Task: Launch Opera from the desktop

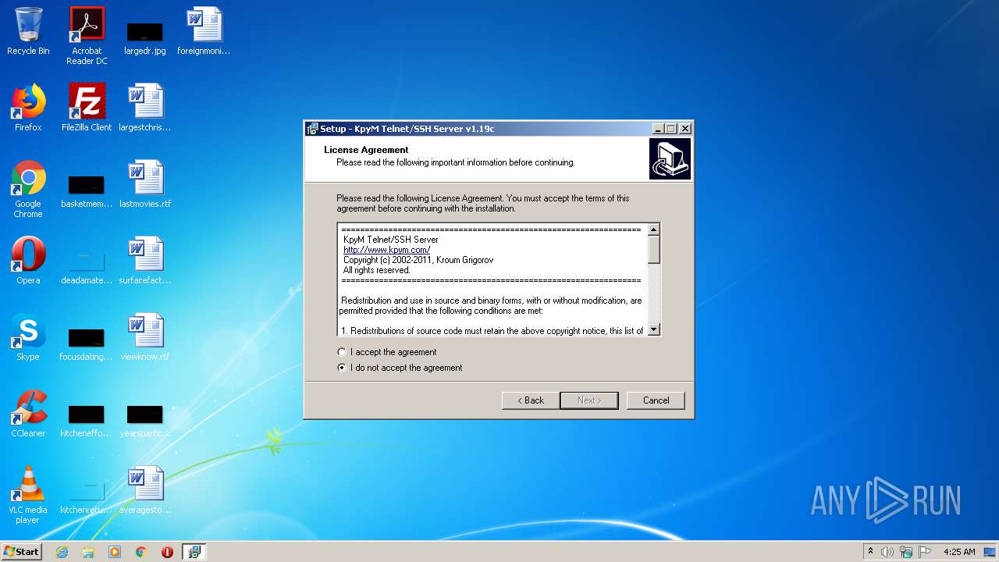Action: (28, 261)
